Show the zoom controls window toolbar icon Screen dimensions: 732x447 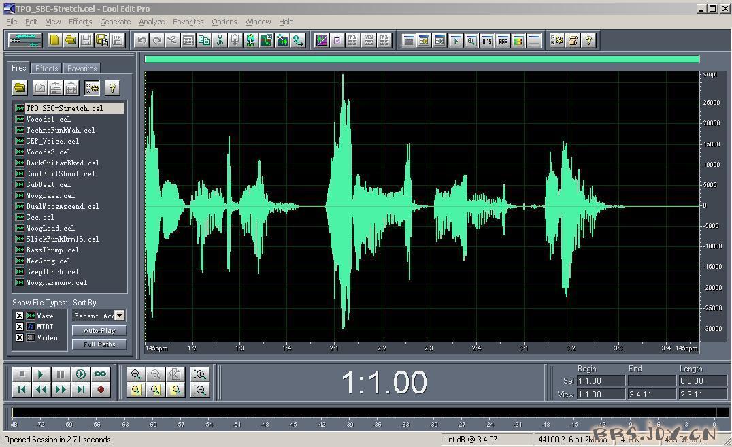tap(471, 41)
